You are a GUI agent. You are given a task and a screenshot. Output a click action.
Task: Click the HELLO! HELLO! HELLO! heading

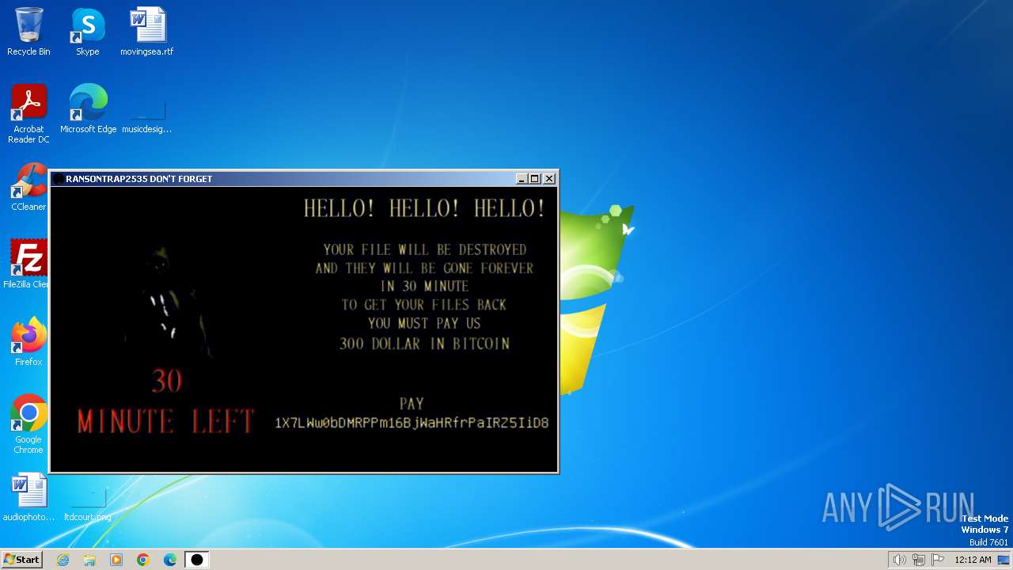click(x=424, y=208)
